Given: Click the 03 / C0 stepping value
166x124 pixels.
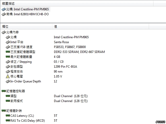Looking at the screenshot, I should [59, 62].
